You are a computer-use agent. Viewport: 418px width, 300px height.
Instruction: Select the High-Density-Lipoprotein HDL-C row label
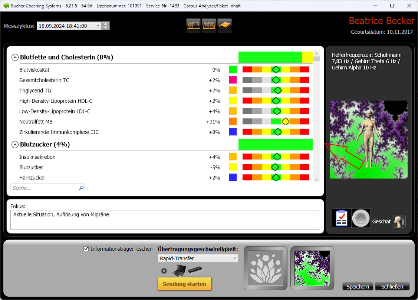[56, 101]
